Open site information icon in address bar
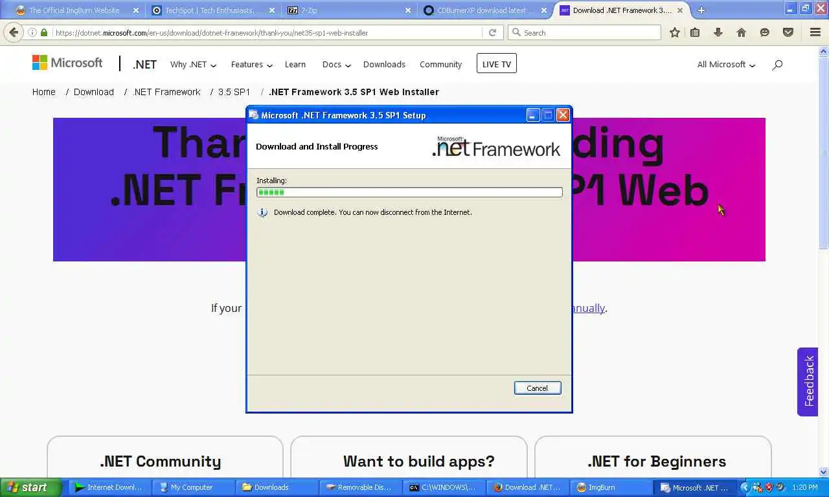 click(x=32, y=32)
